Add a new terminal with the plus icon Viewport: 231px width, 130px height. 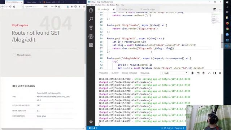pyautogui.click(x=192, y=73)
